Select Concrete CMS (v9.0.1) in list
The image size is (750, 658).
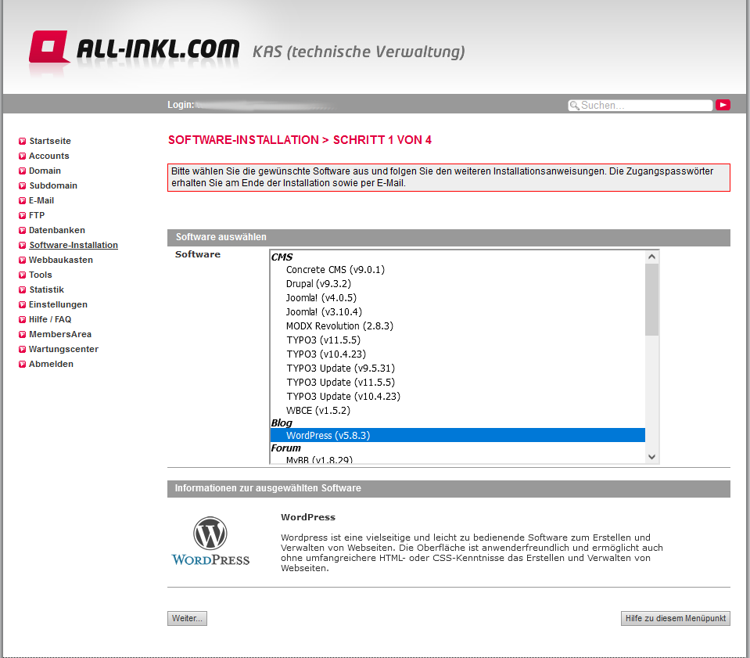[458, 269]
